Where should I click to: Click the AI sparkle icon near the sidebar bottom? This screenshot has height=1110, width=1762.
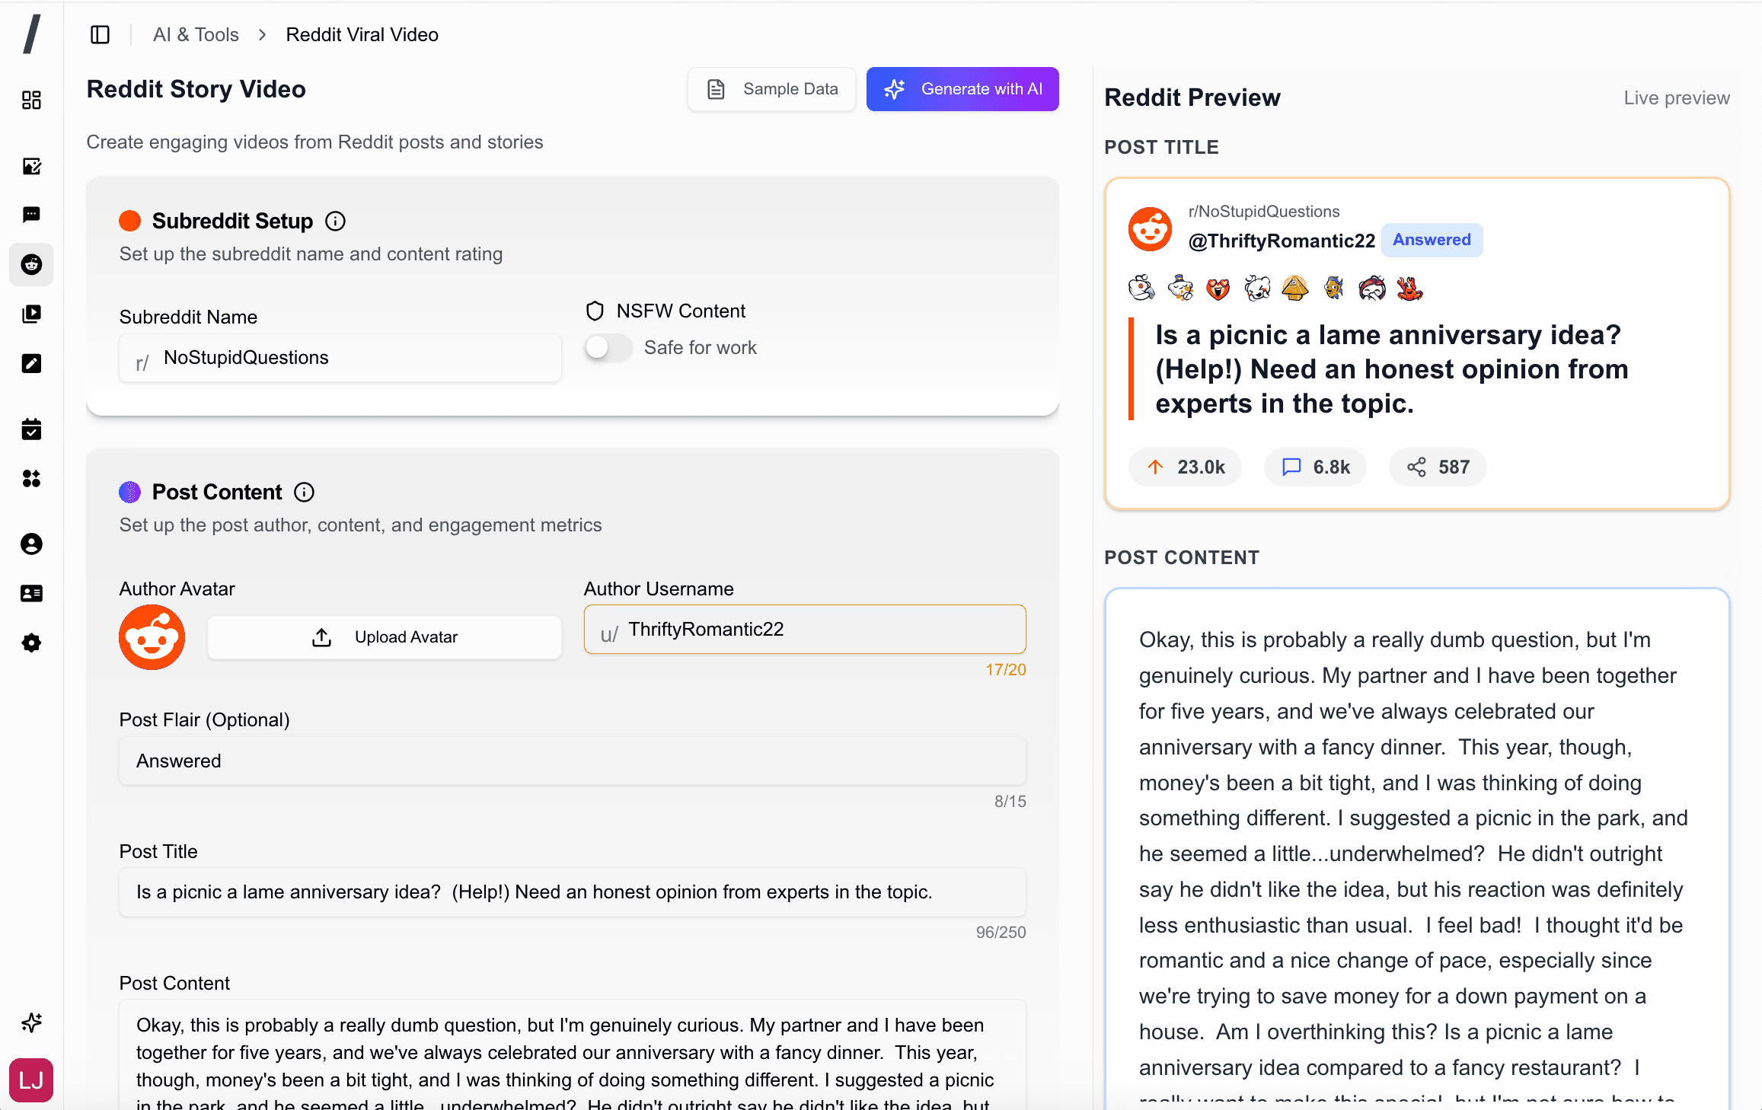(x=31, y=1022)
